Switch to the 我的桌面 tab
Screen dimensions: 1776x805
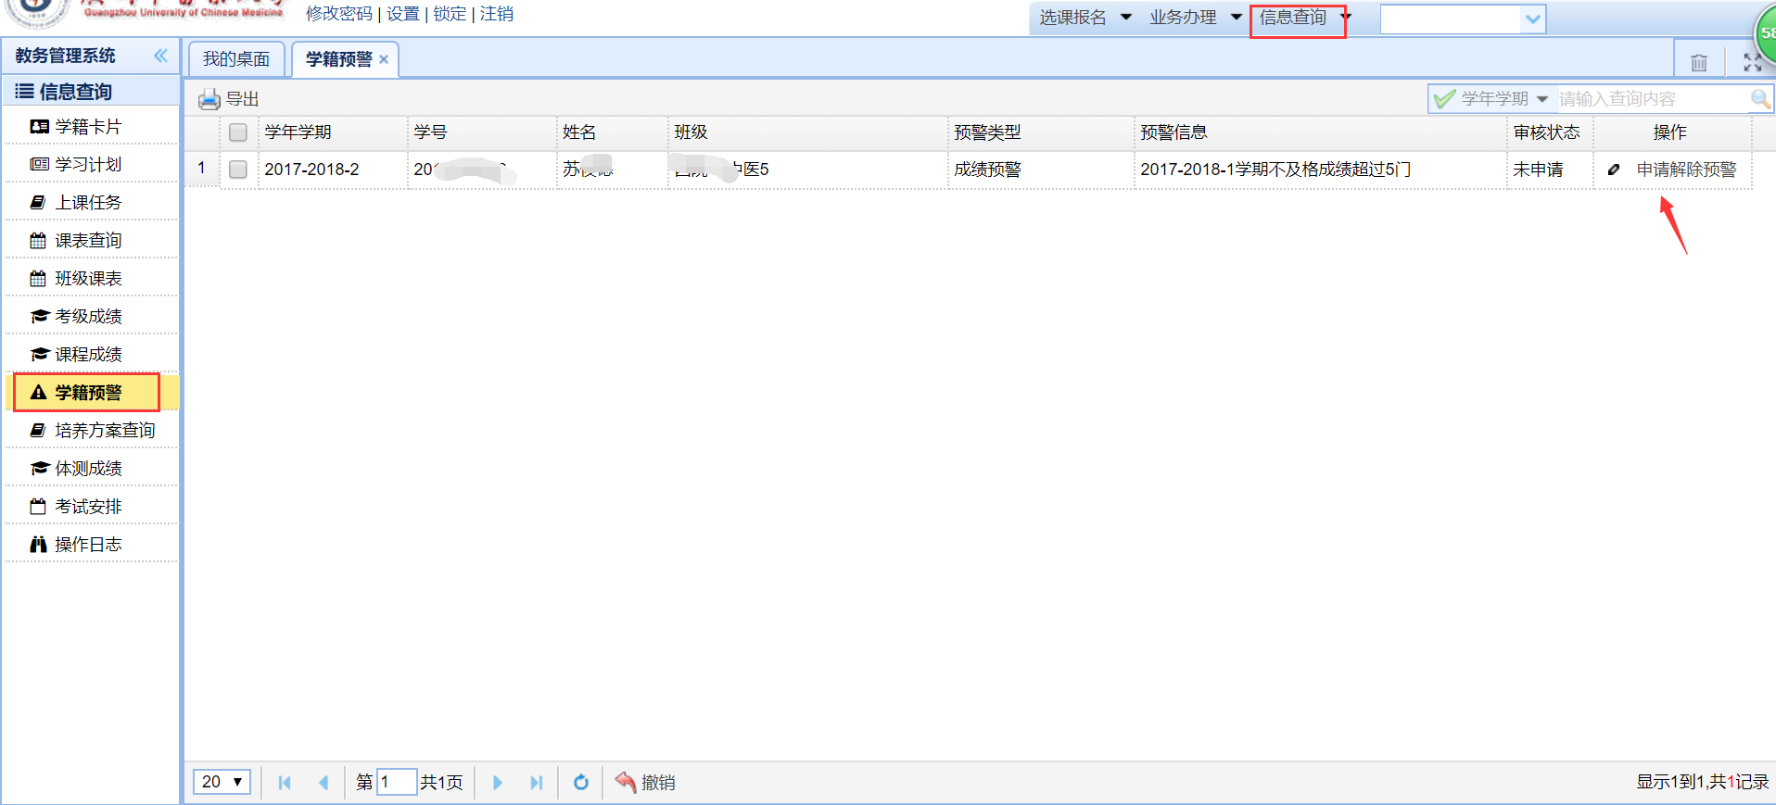[x=236, y=59]
